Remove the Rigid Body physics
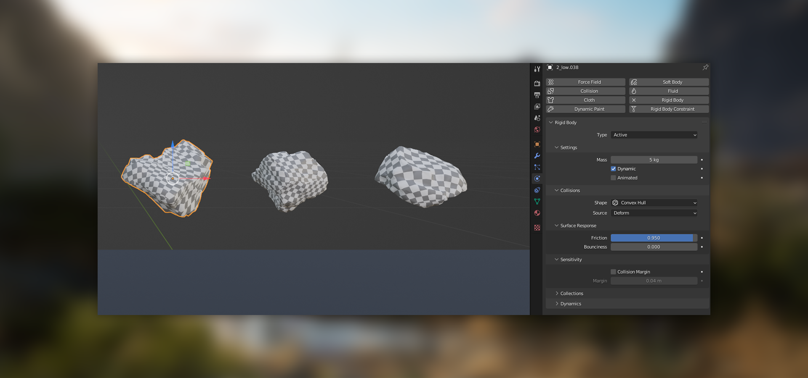Screen dimensions: 808x378 pos(669,100)
